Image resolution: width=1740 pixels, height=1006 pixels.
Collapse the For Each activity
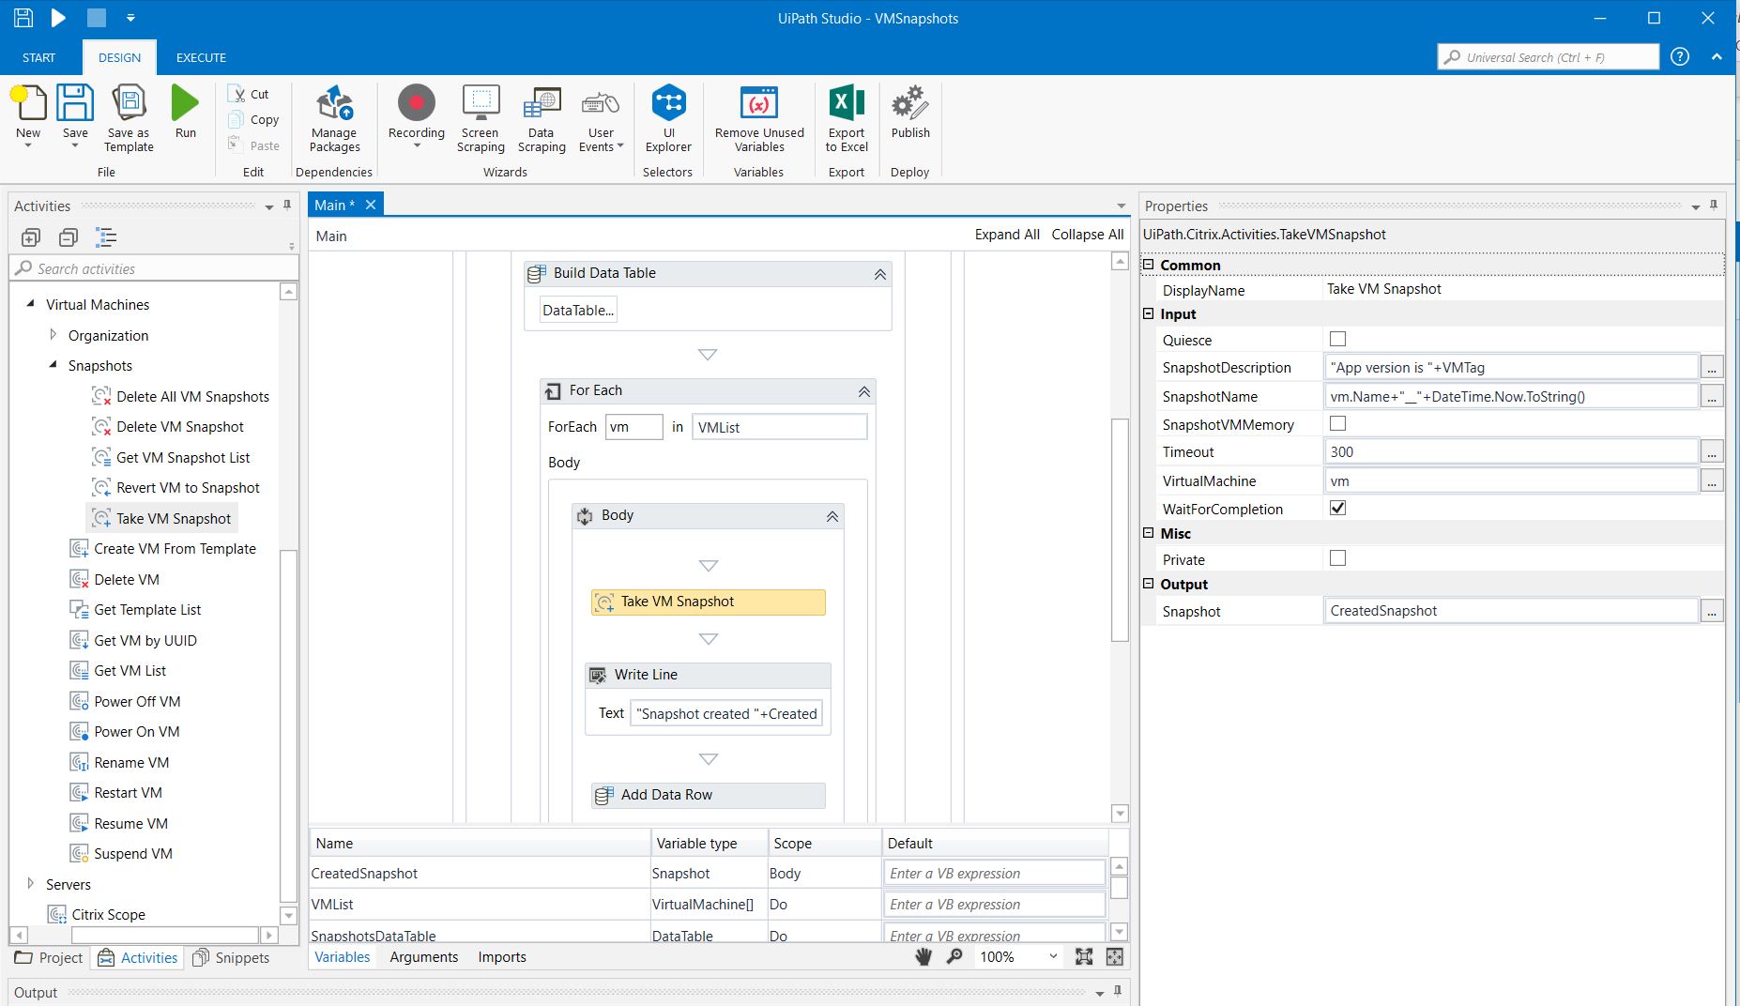tap(863, 391)
